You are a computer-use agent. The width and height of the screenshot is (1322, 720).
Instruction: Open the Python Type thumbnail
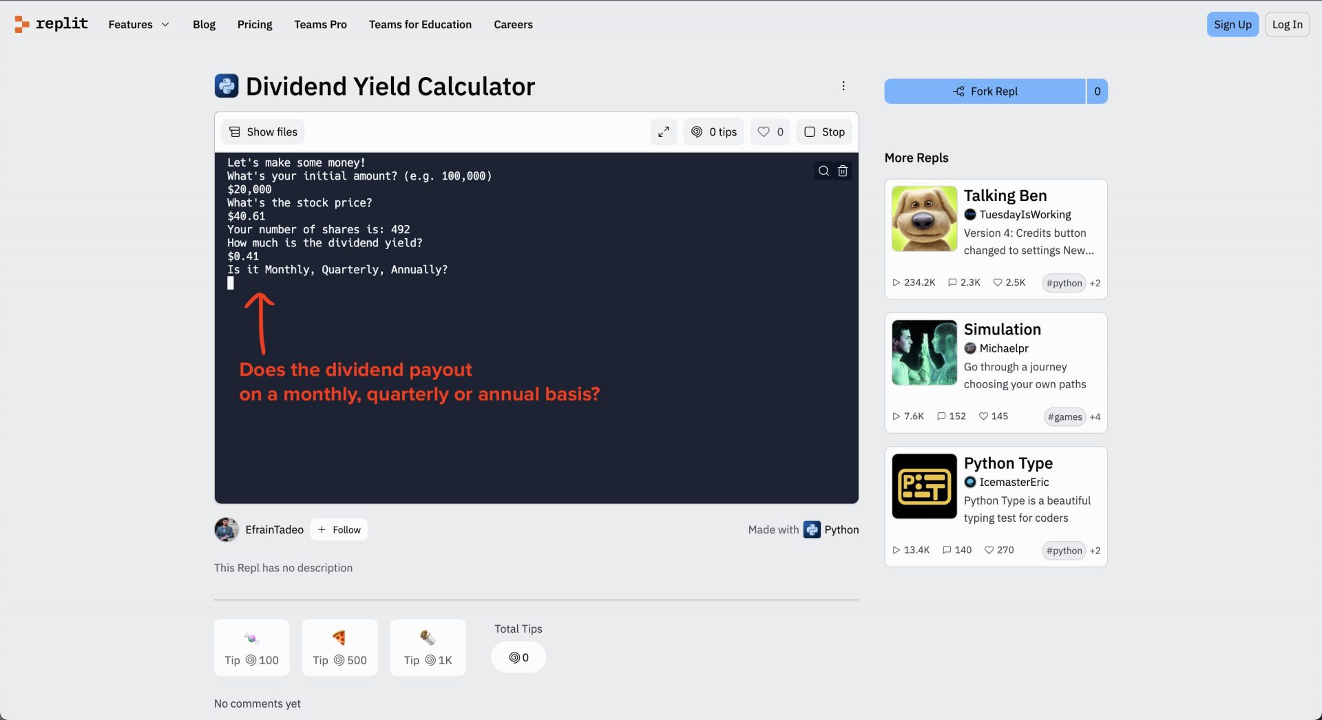924,486
